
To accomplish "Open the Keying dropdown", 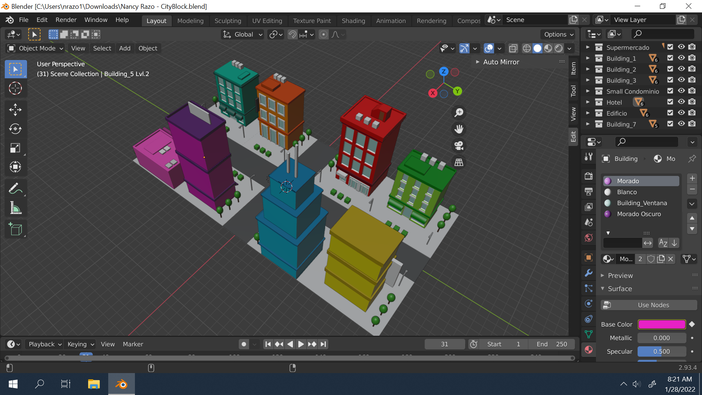I will 80,344.
